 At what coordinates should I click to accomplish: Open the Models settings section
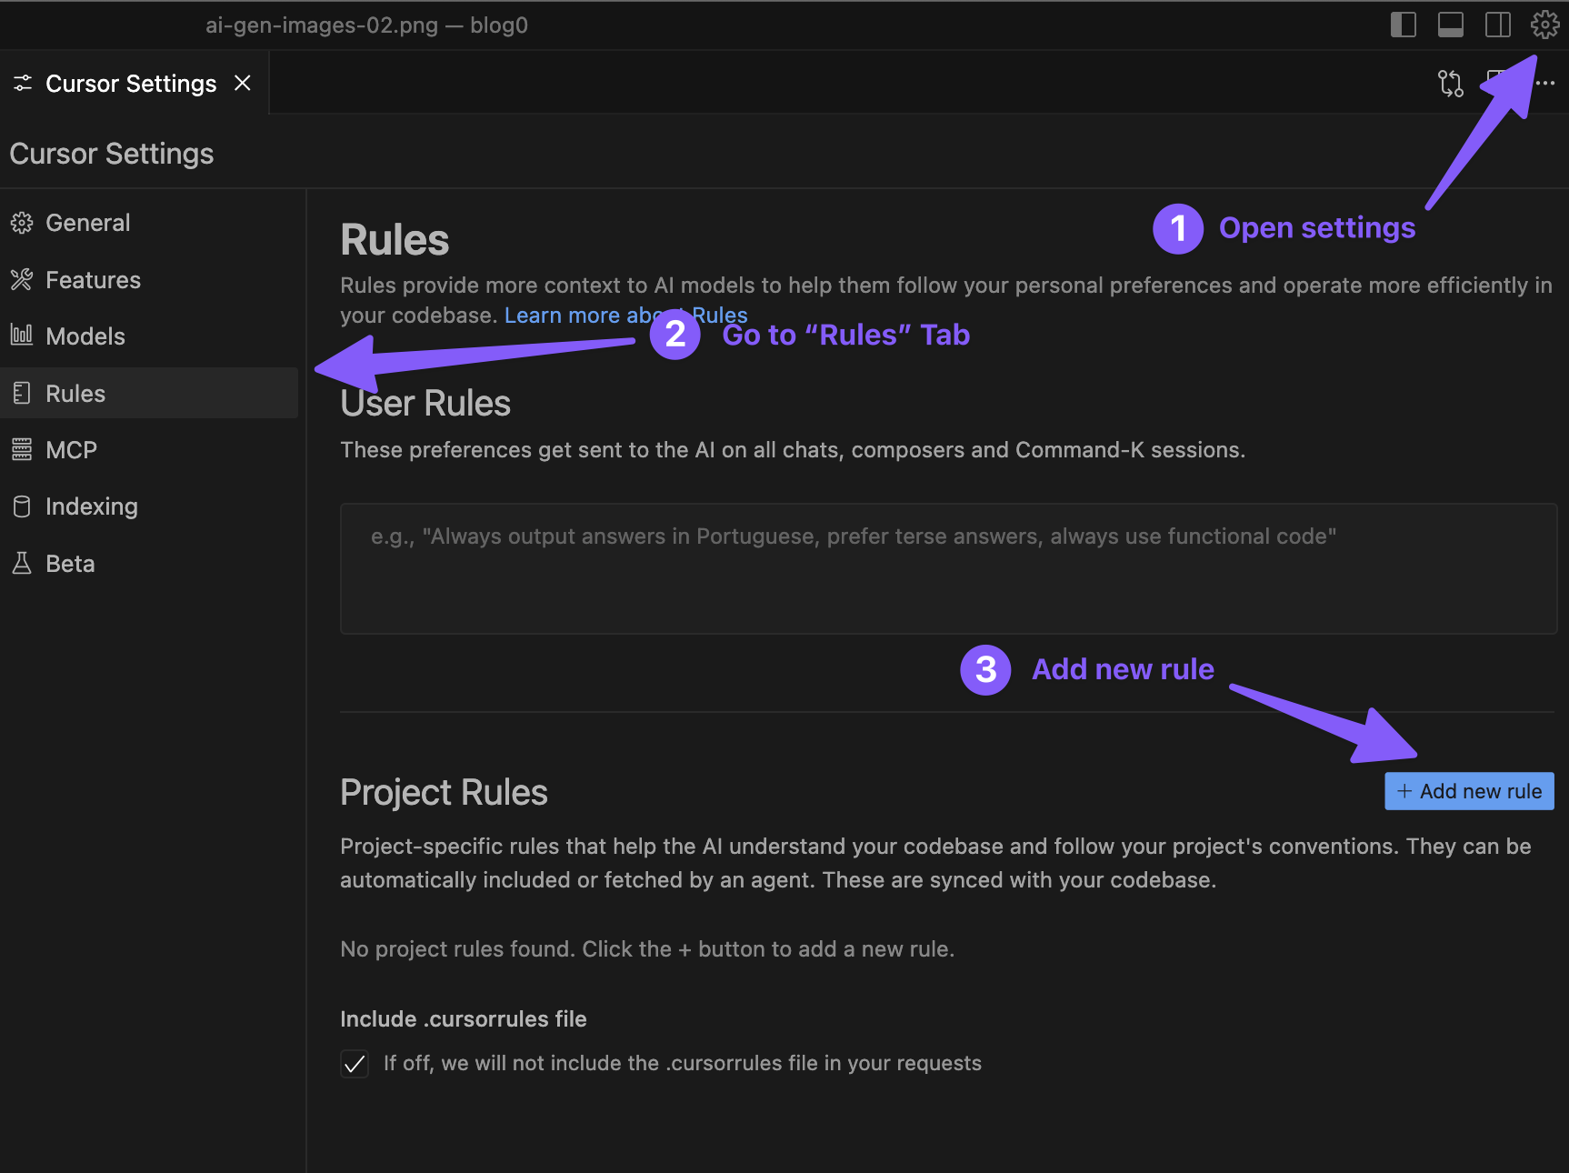pyautogui.click(x=150, y=336)
